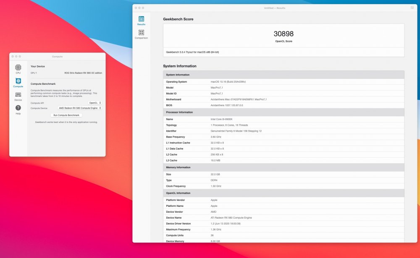Click the Maximum Frequency 1.36 GHz value
Image resolution: width=420 pixels, height=258 pixels.
216,229
